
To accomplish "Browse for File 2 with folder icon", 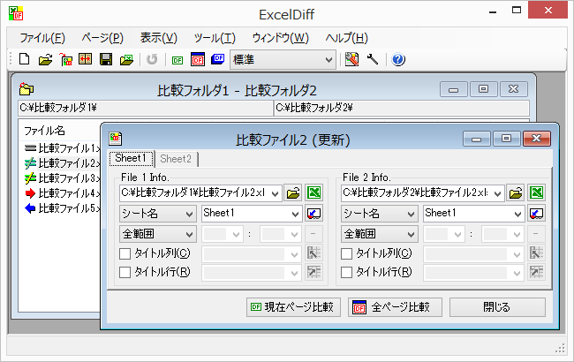I will [516, 192].
